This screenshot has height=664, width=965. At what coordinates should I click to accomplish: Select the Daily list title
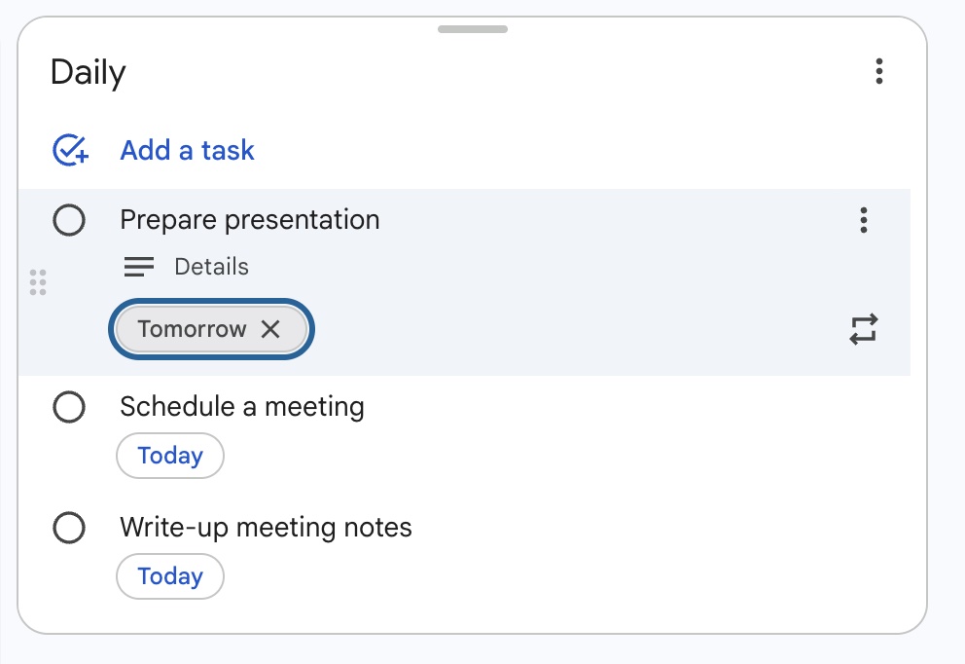[88, 71]
